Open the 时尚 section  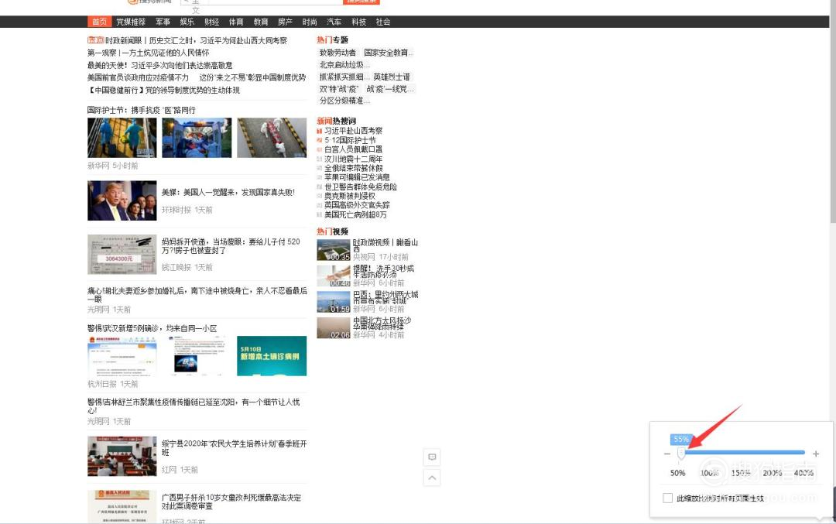point(310,22)
